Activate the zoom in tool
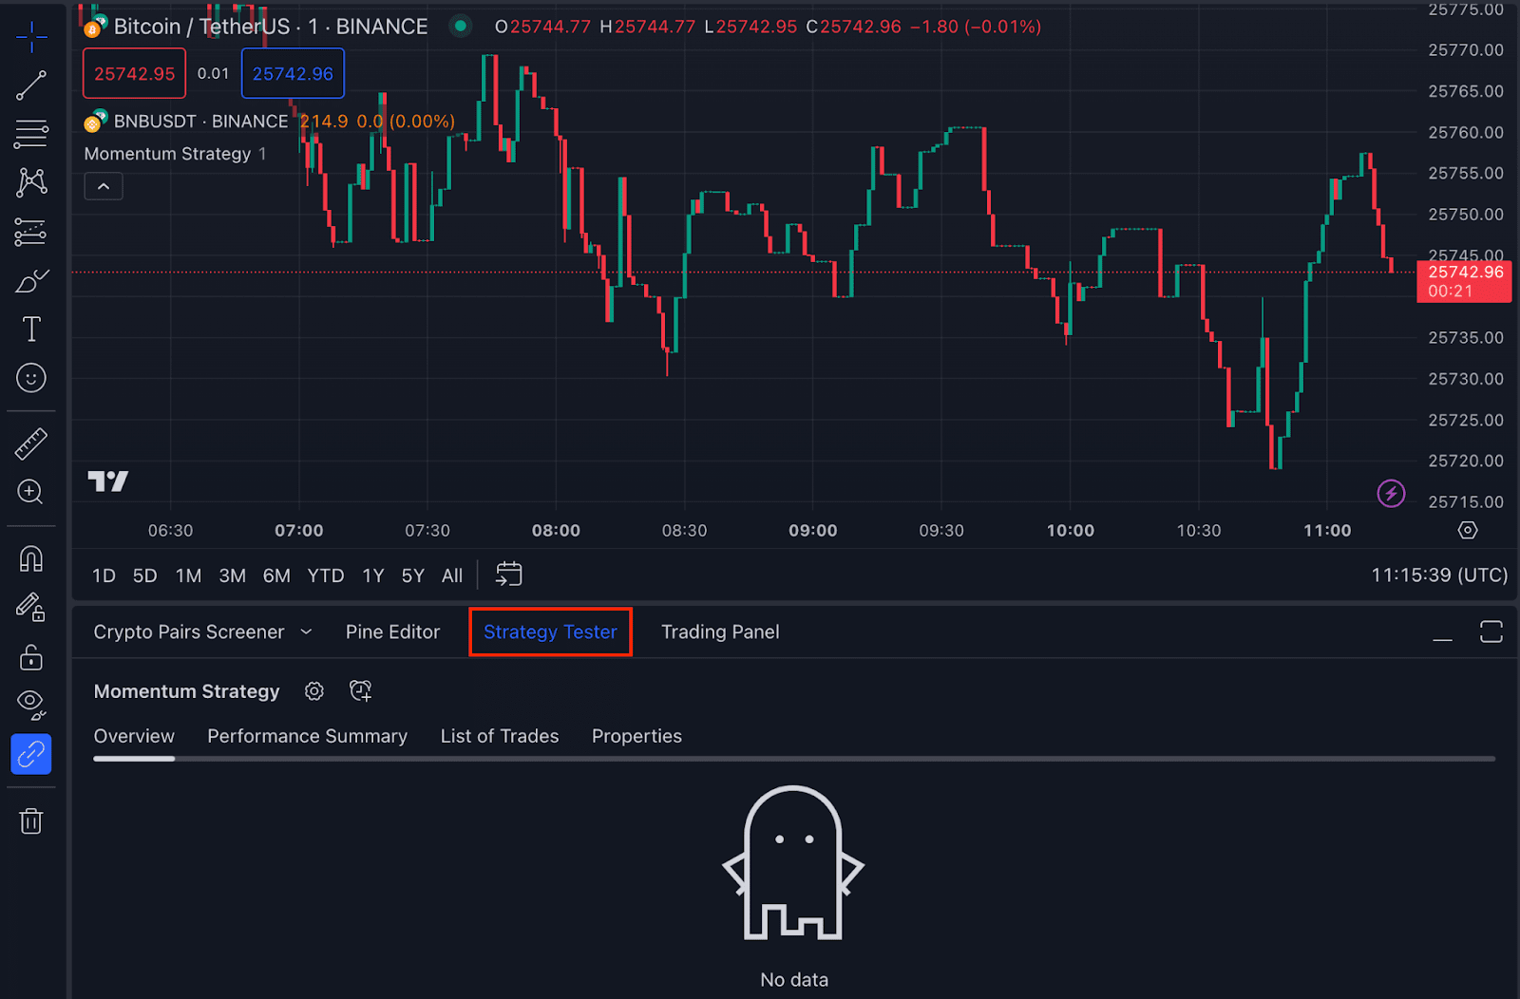The width and height of the screenshot is (1520, 999). (31, 492)
